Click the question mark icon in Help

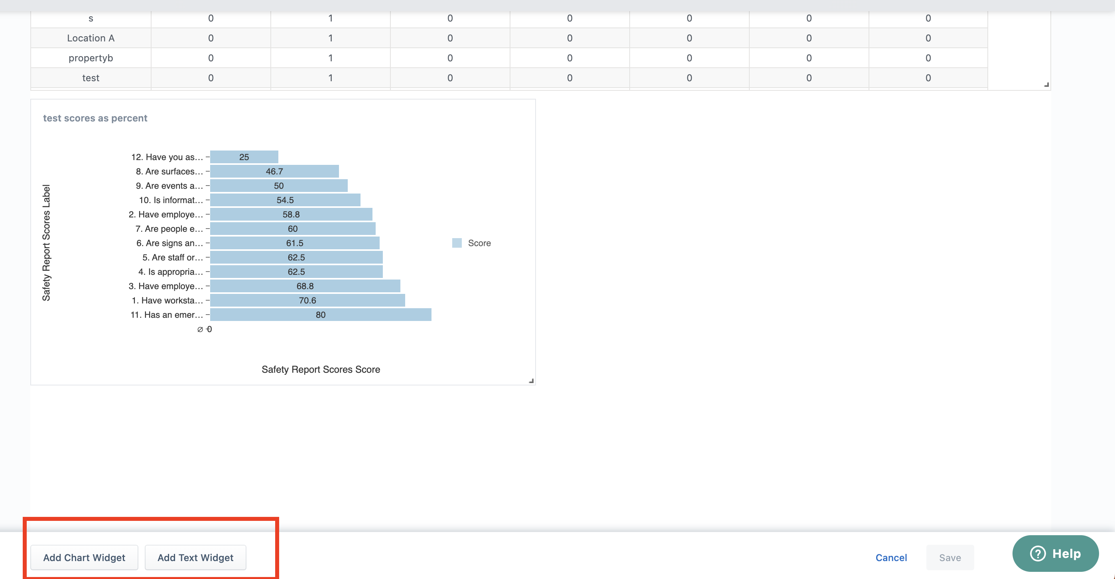pos(1038,554)
